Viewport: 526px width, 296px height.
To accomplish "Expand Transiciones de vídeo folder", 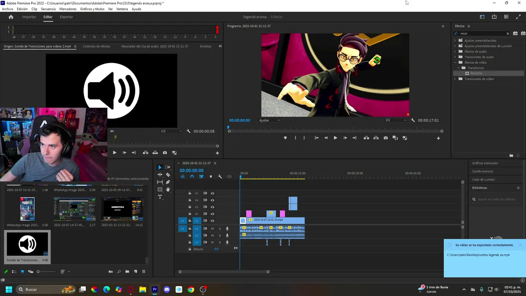I will pyautogui.click(x=455, y=79).
